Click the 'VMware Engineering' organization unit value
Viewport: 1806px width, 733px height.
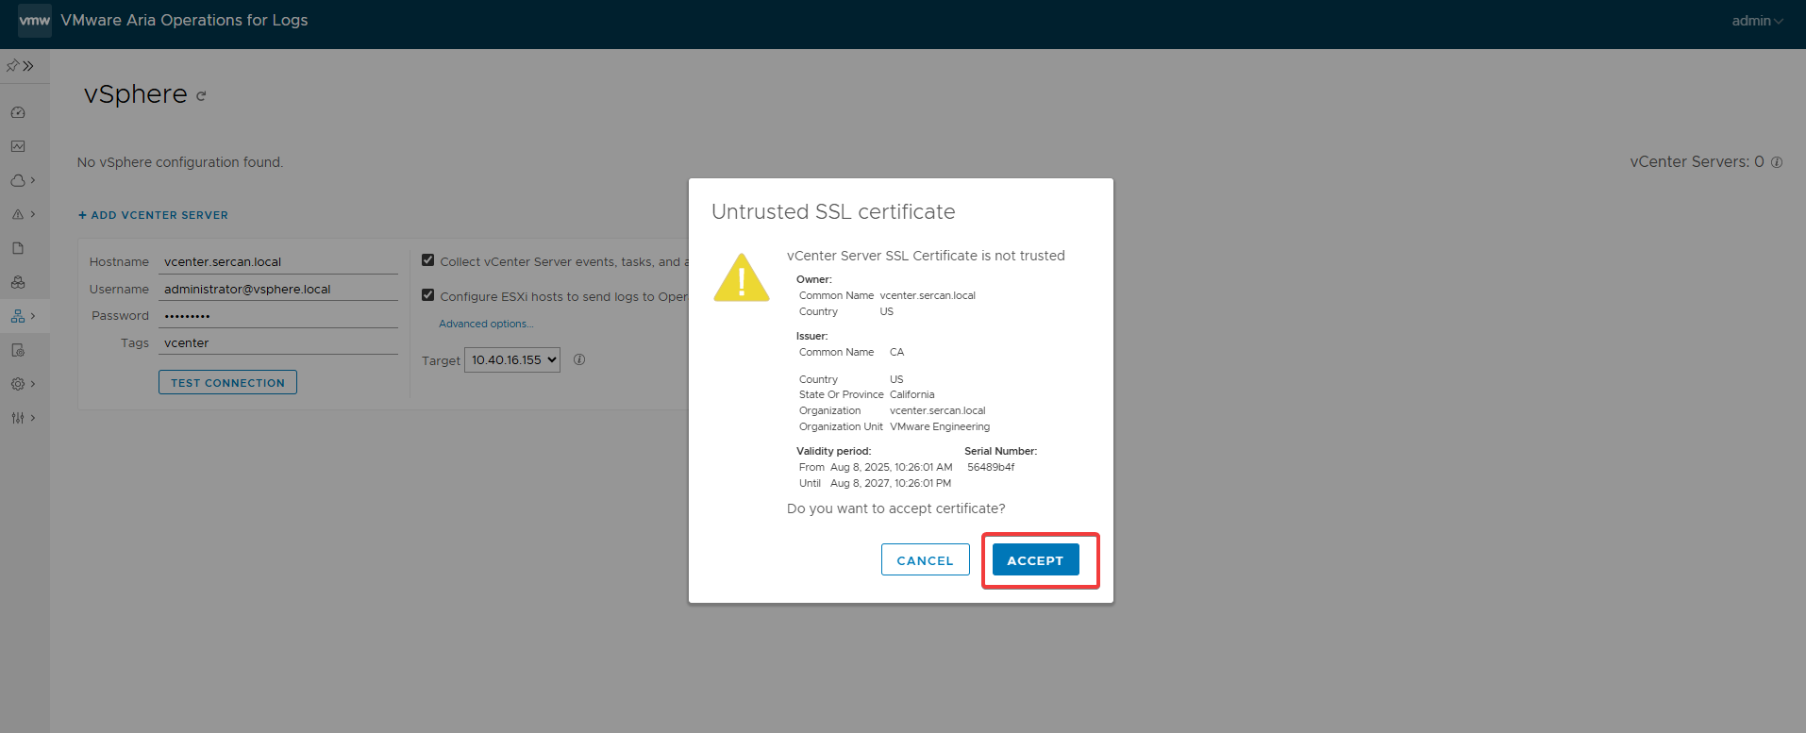pyautogui.click(x=940, y=426)
